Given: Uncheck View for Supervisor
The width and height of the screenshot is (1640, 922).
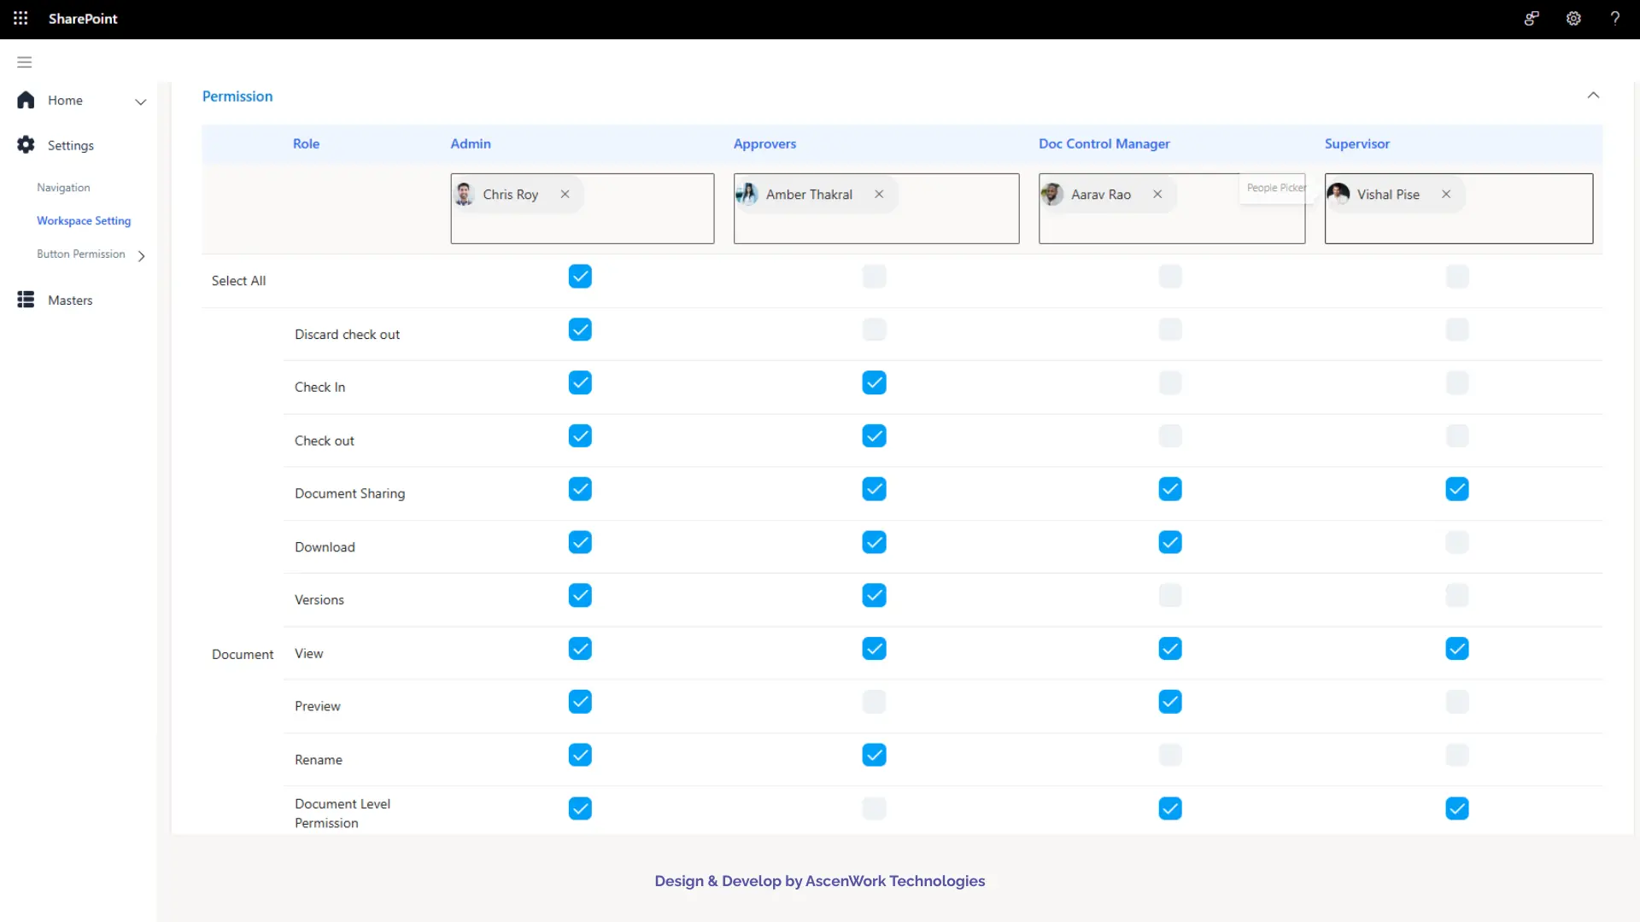Looking at the screenshot, I should tap(1457, 648).
